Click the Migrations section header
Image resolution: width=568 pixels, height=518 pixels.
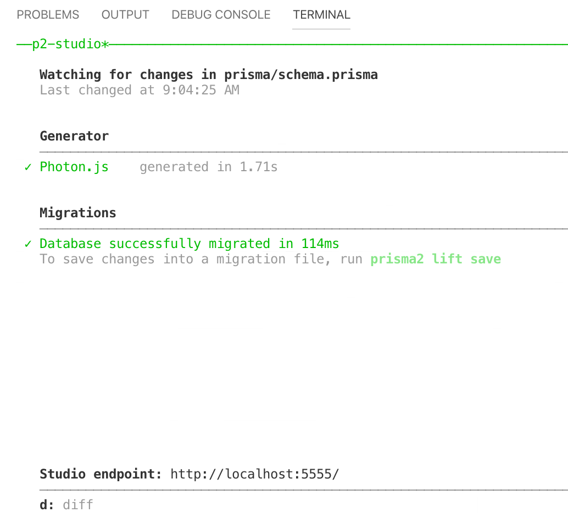pos(77,213)
